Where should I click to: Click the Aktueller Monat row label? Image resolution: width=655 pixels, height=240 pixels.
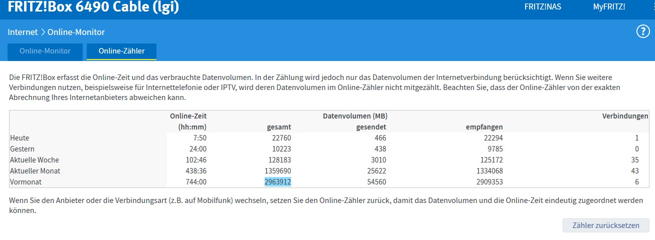tap(35, 171)
